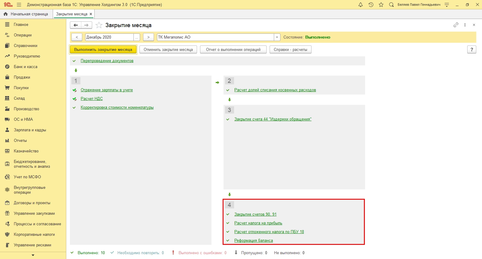Image resolution: width=482 pixels, height=259 pixels.
Task: Click the Выполнено: 10 status text
Action: pyautogui.click(x=91, y=253)
